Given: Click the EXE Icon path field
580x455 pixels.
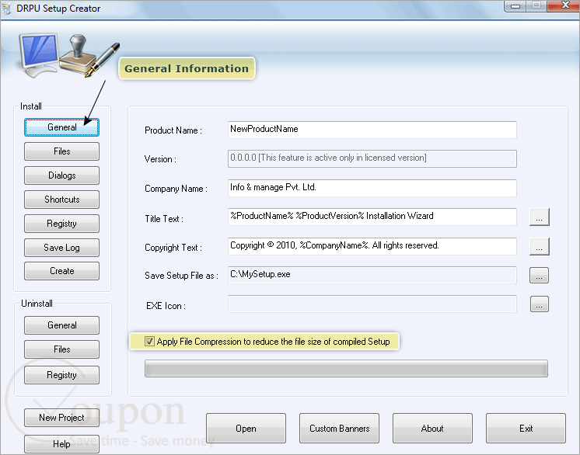Looking at the screenshot, I should 372,304.
